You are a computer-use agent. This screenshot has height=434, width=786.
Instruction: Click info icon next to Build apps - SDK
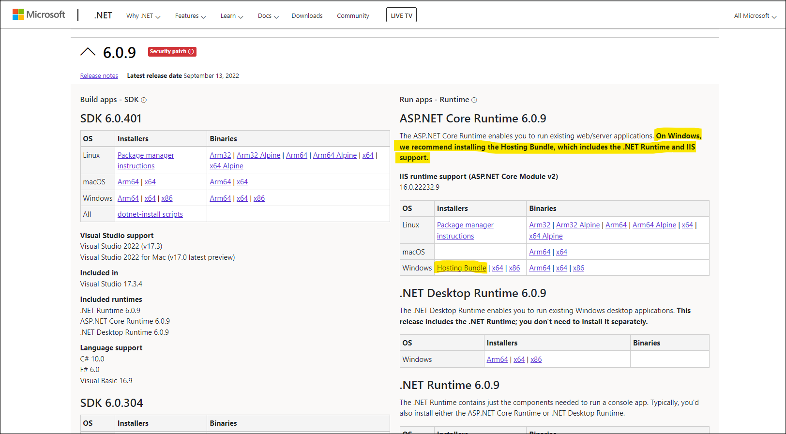coord(144,100)
